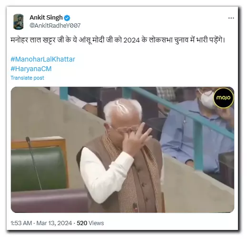Click the Mar 13, 2024 date
The width and height of the screenshot is (247, 239).
tap(54, 223)
